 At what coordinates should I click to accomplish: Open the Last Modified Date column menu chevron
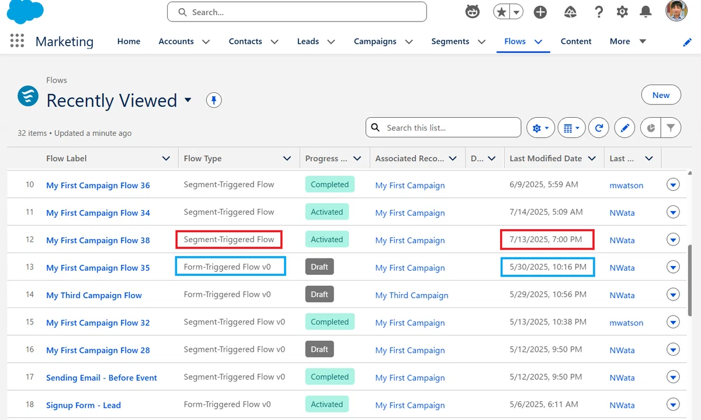(x=592, y=159)
